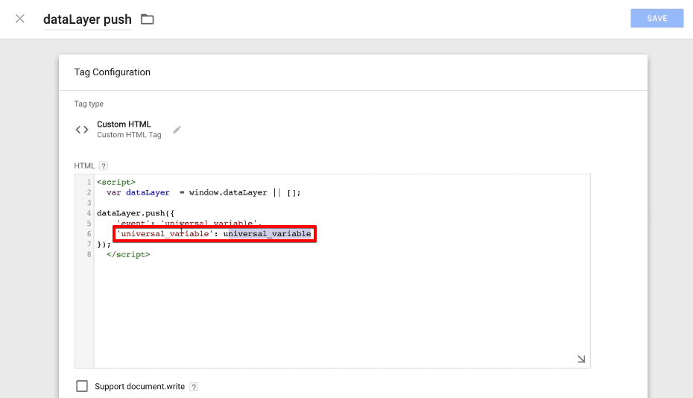Click the highlighted universal_variable value
Viewport: 693px width, 398px height.
[268, 233]
